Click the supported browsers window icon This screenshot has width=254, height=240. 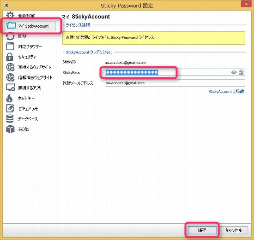click(10, 47)
